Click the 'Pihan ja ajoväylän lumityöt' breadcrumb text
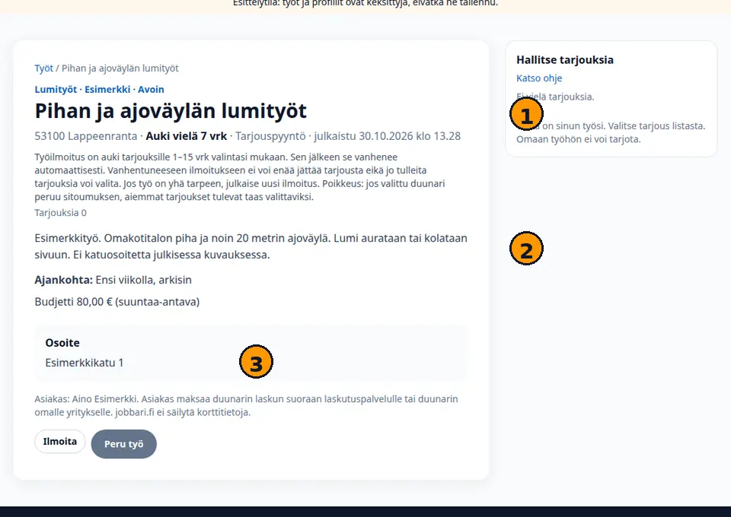 click(120, 68)
